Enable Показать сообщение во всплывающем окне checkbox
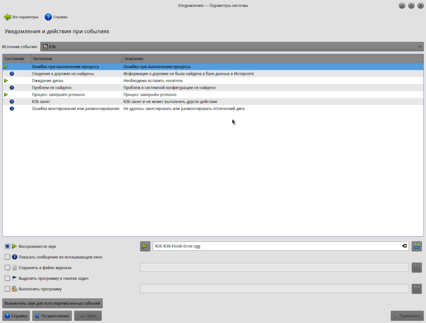 7,257
